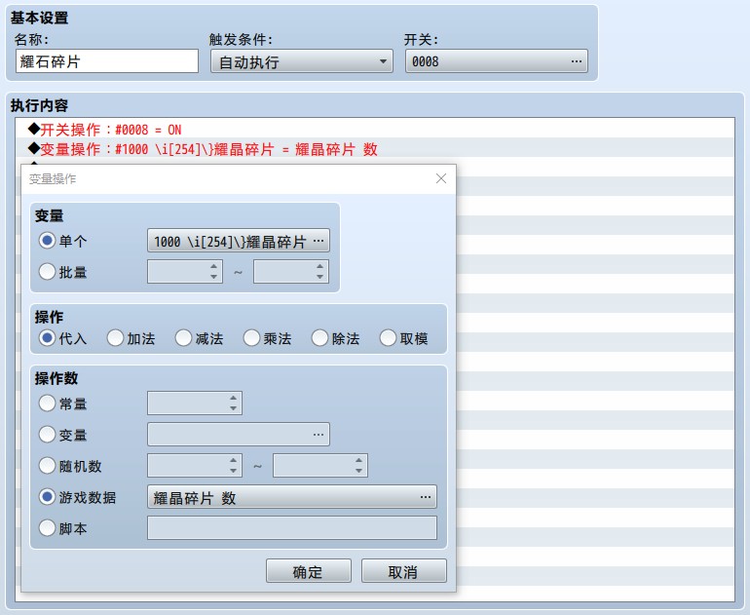Close the 变量操作 dialog

click(x=441, y=178)
